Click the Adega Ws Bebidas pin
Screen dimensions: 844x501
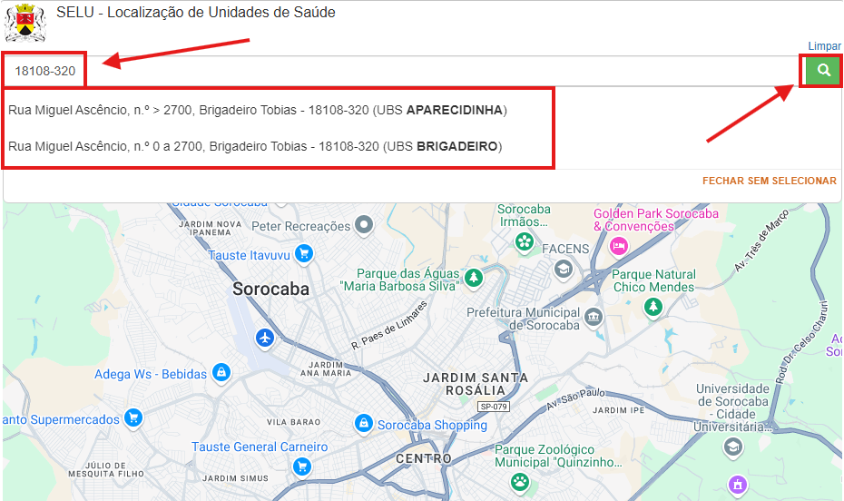pyautogui.click(x=221, y=373)
